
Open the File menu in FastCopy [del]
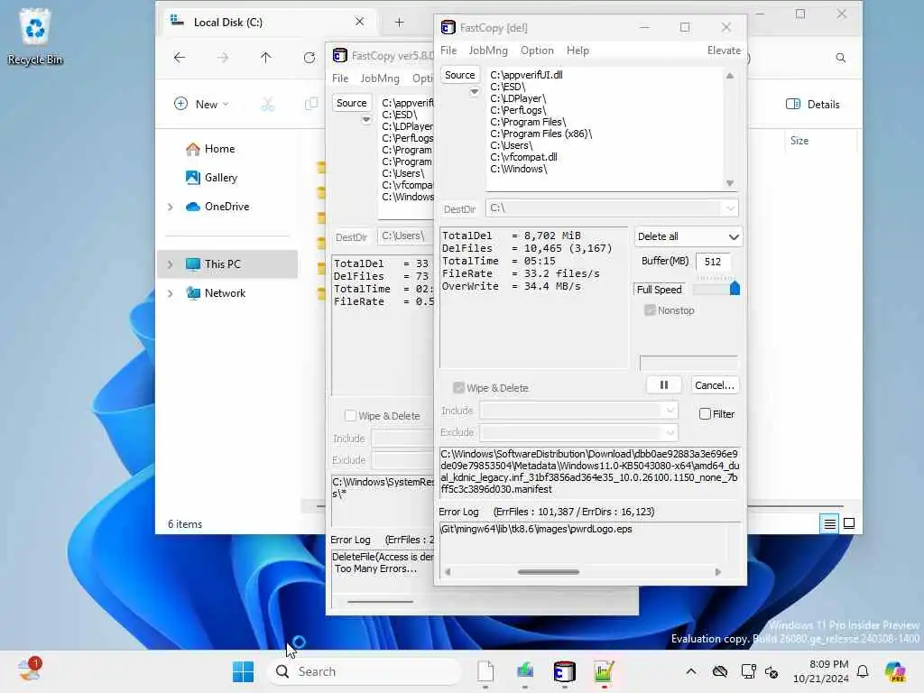pyautogui.click(x=448, y=51)
